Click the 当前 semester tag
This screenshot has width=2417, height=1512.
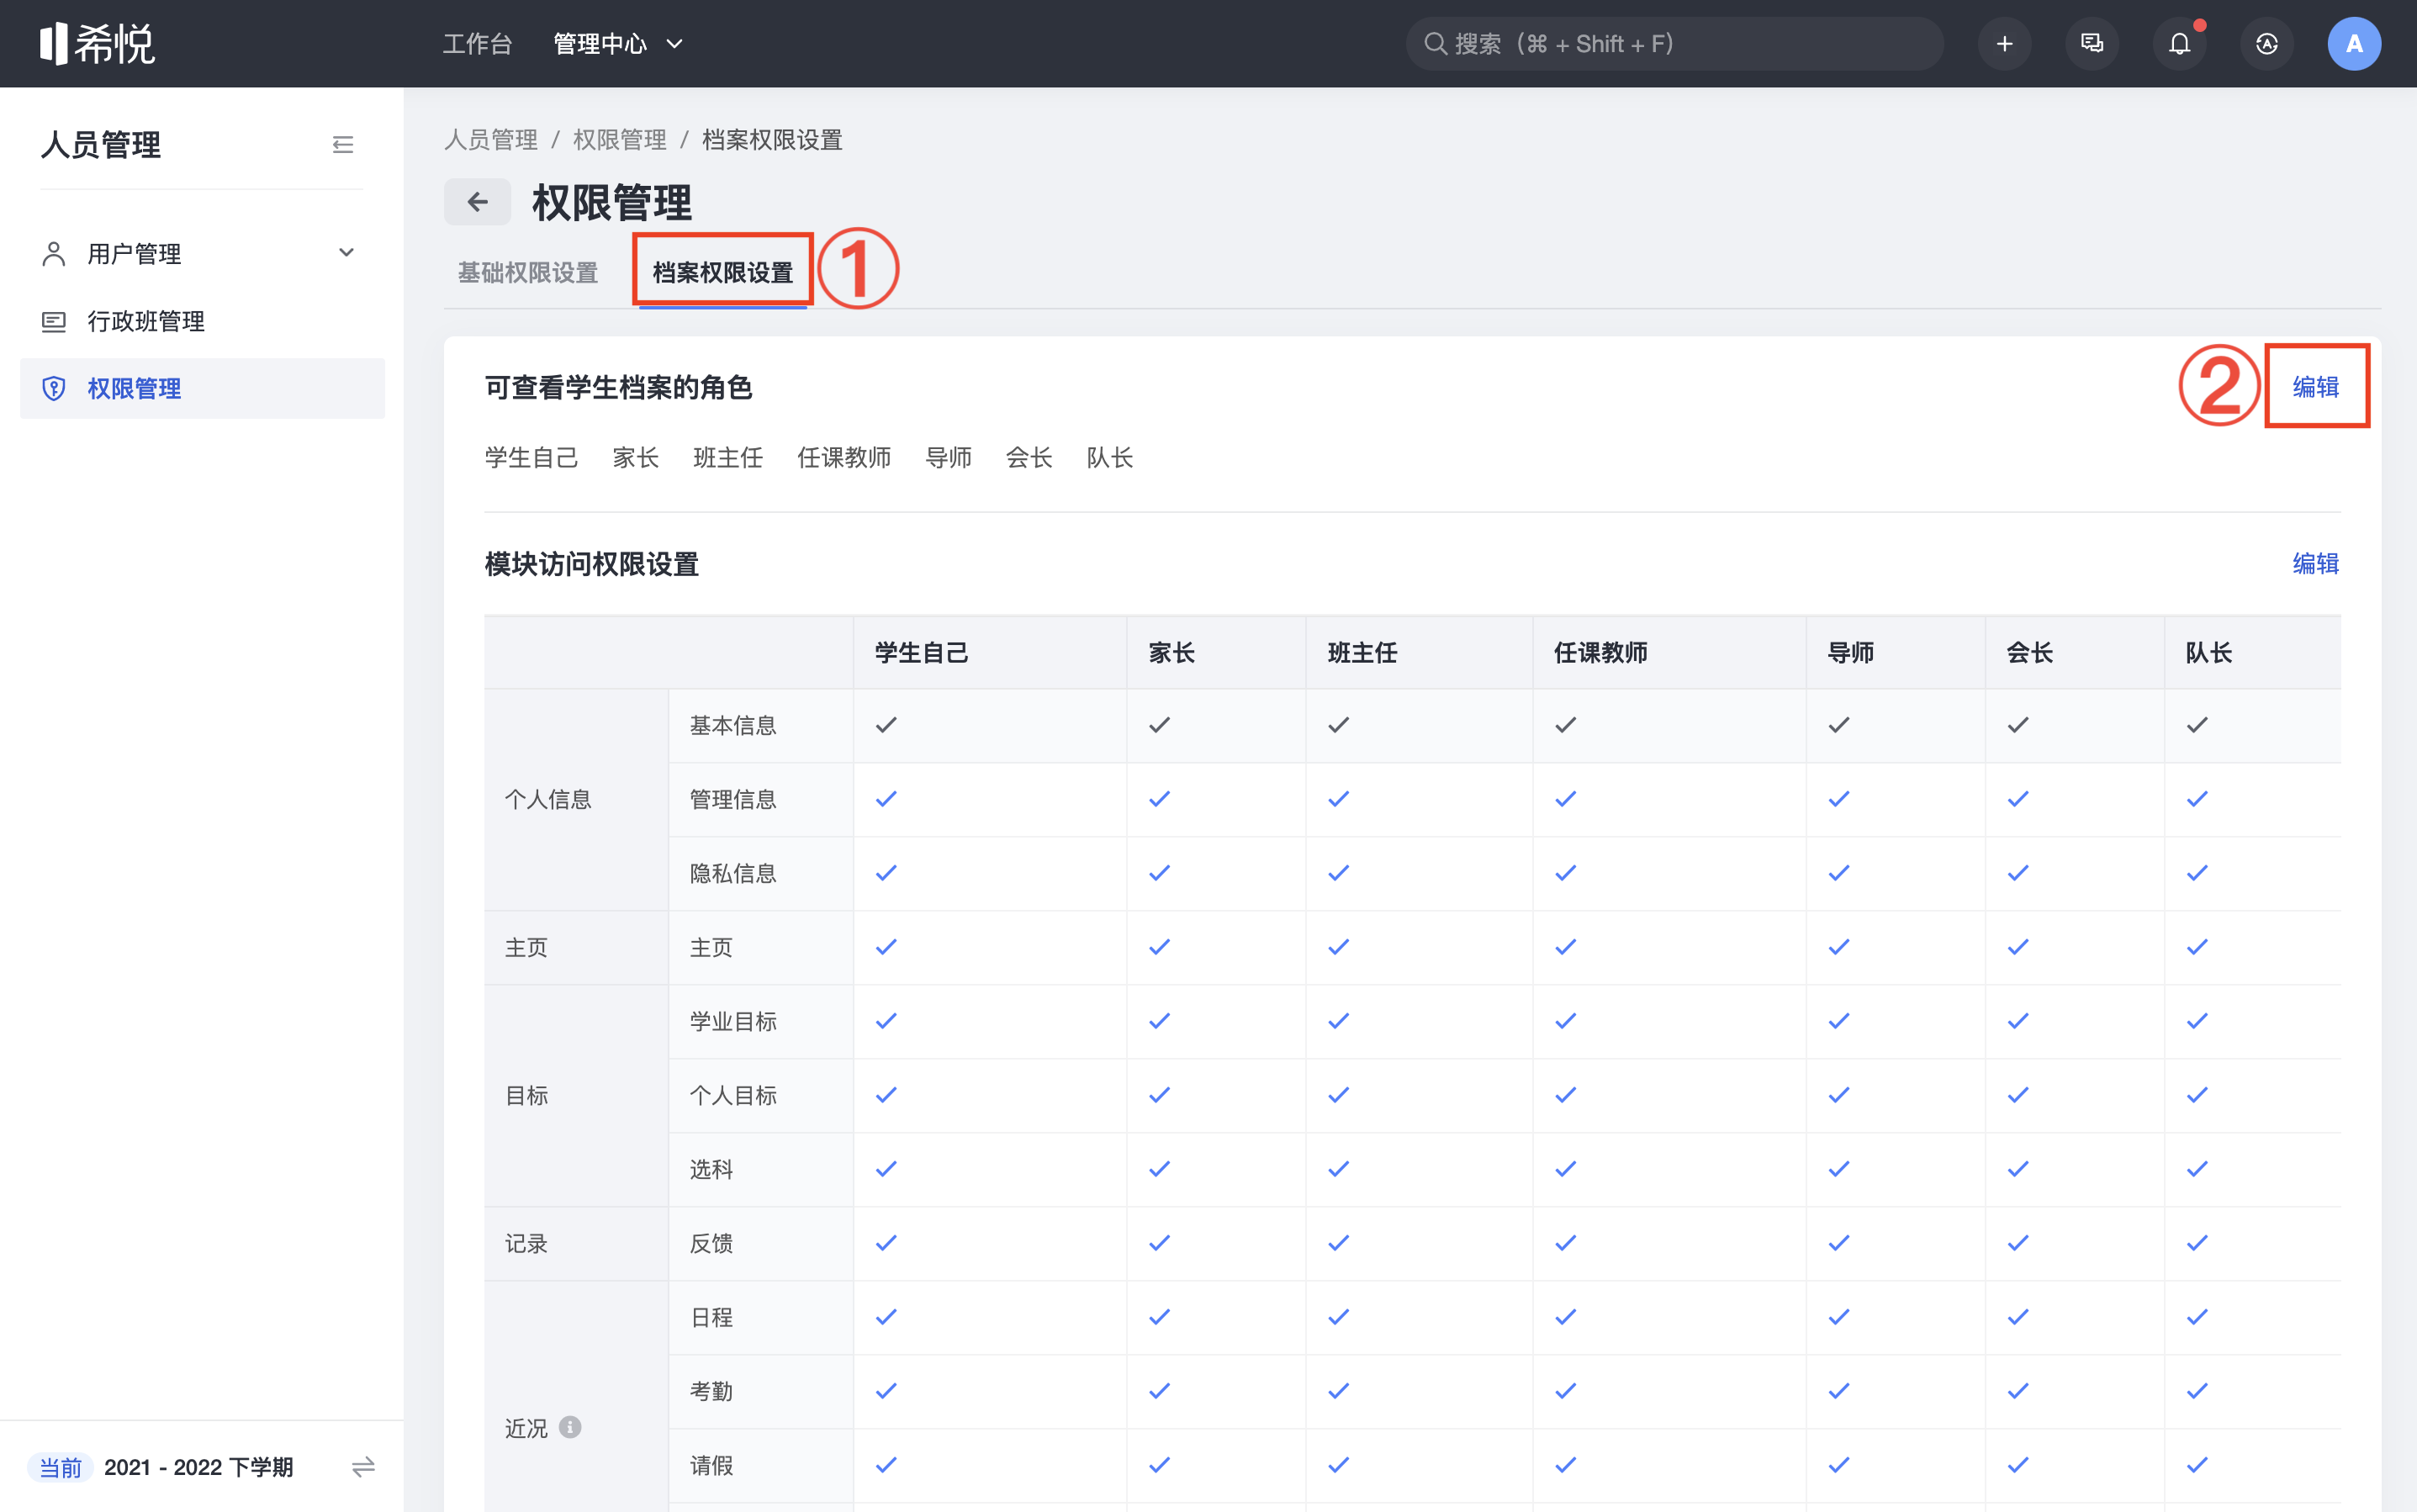tap(60, 1467)
